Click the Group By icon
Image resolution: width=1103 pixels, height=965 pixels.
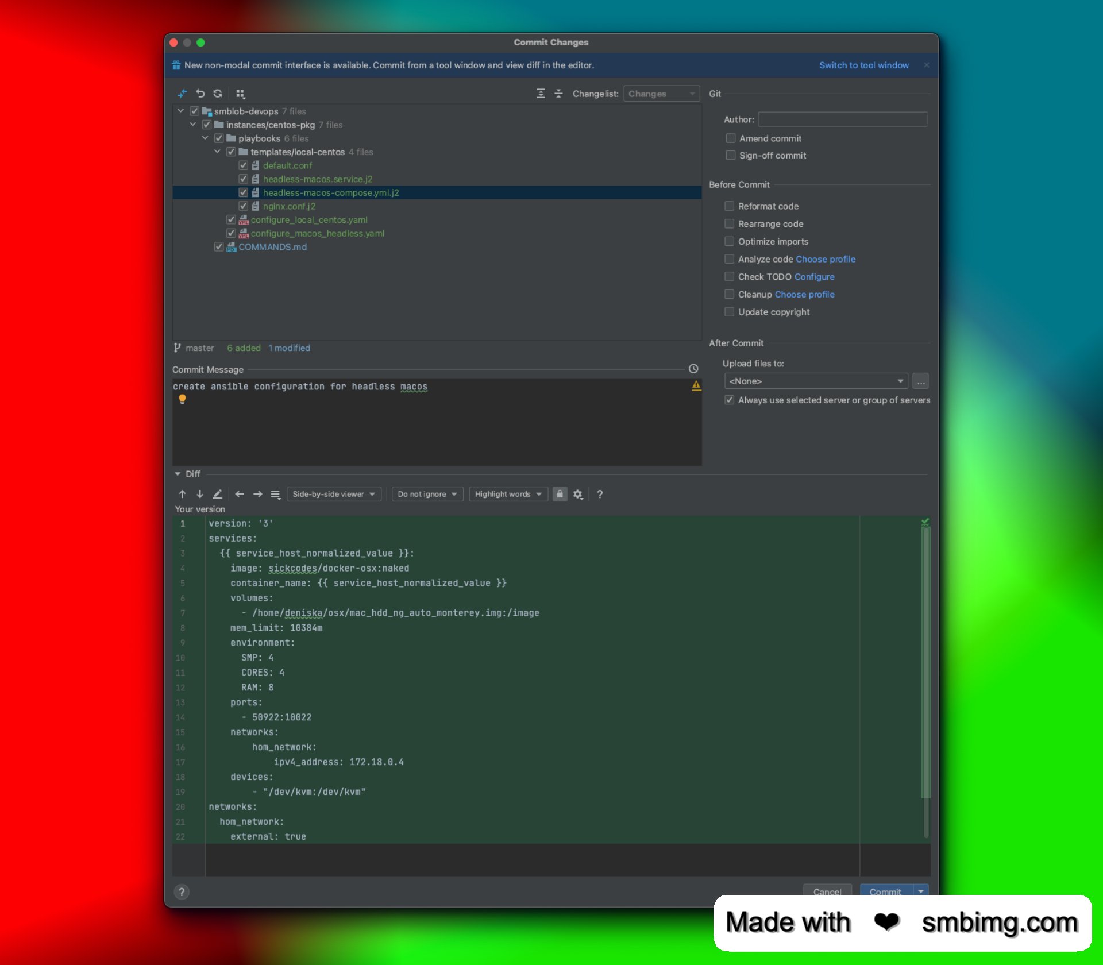(240, 94)
